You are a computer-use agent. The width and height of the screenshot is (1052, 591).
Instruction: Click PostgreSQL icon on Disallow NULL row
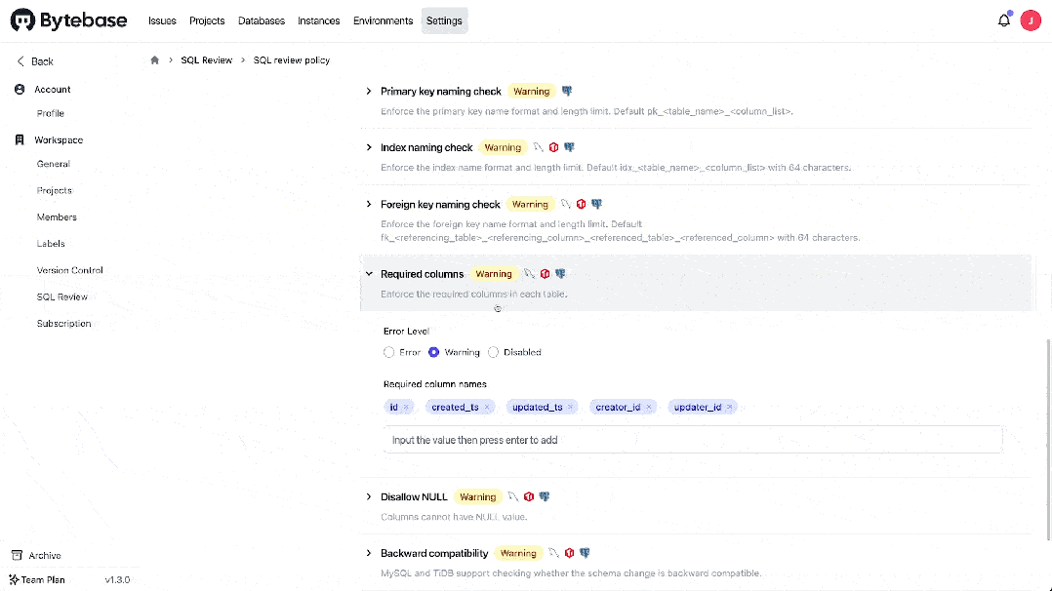tap(545, 496)
